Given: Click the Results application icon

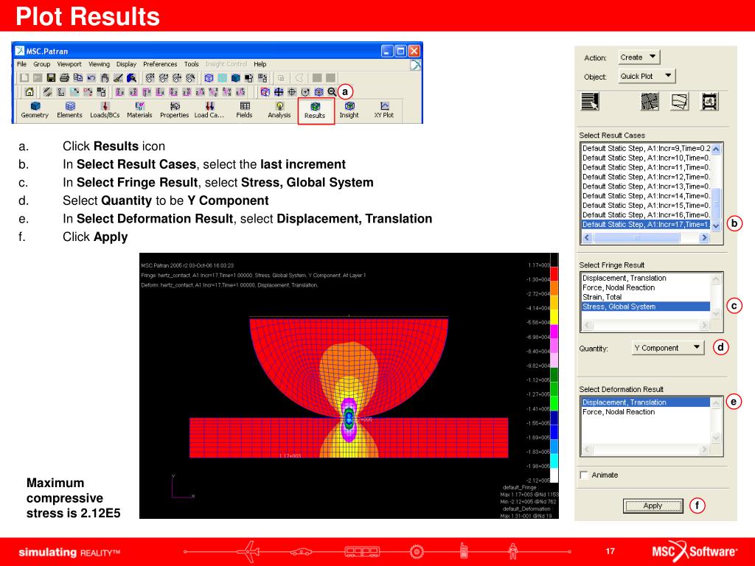Looking at the screenshot, I should 315,111.
